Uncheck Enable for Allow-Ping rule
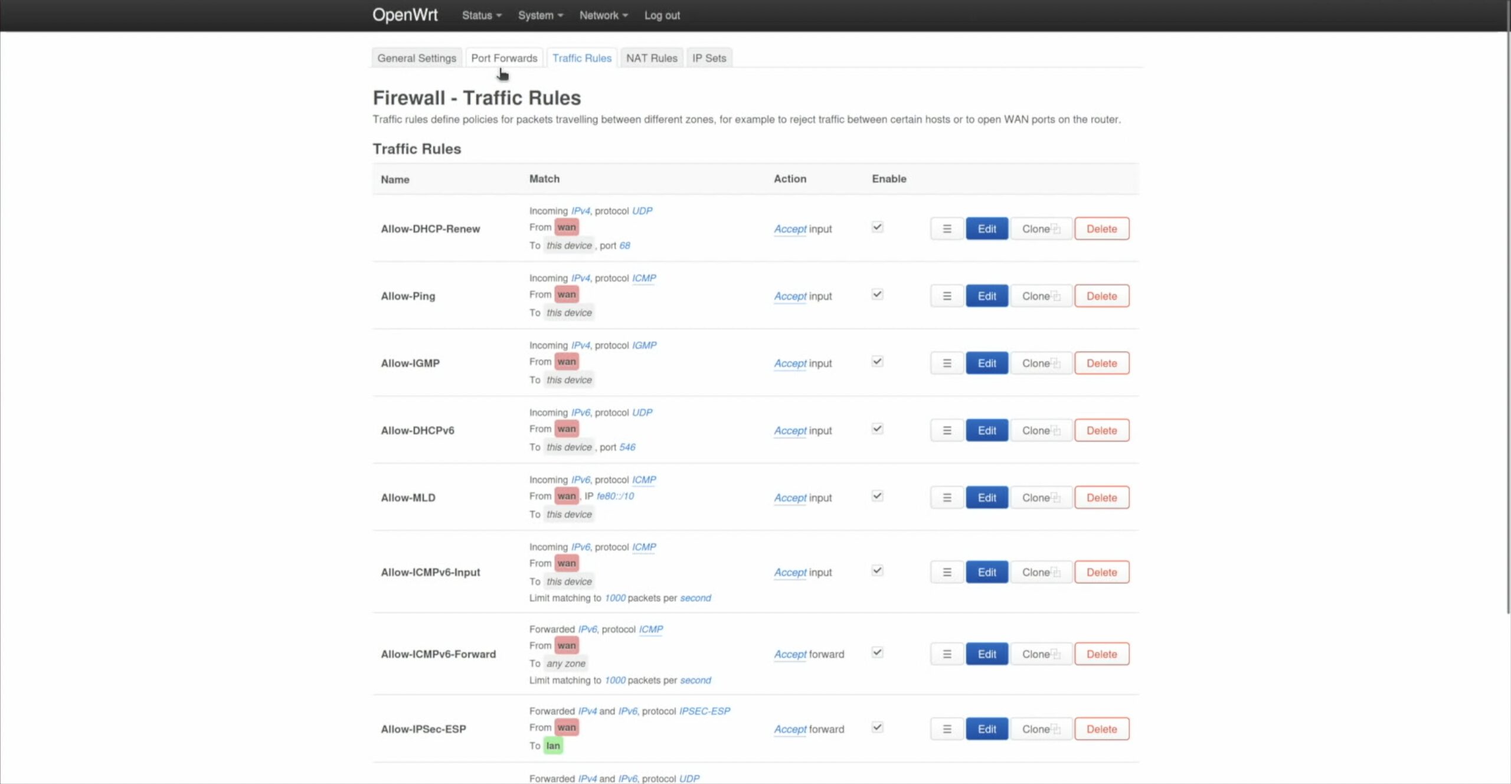The height and width of the screenshot is (784, 1511). pos(877,295)
